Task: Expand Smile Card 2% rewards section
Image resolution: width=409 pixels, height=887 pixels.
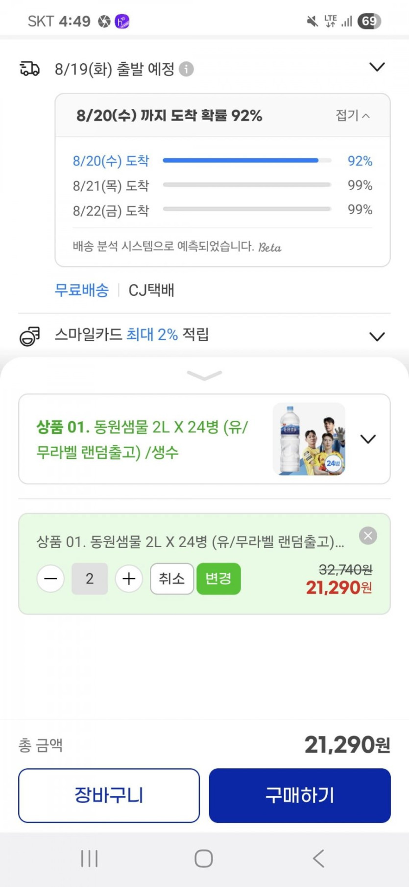Action: pos(377,336)
